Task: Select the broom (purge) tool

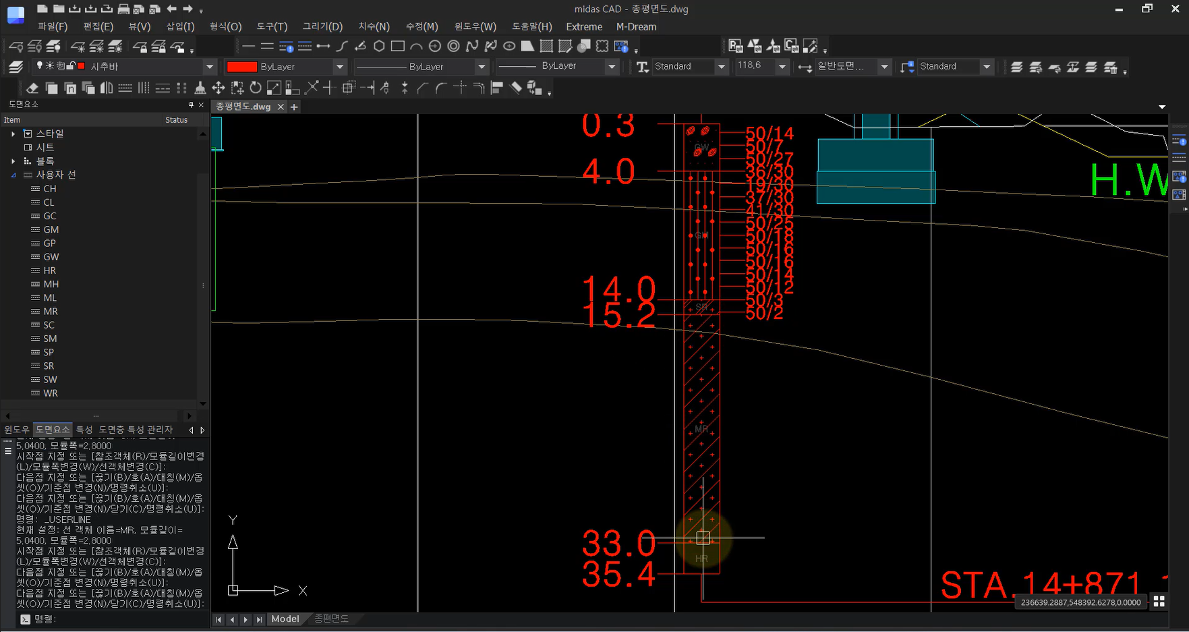Action: (200, 88)
